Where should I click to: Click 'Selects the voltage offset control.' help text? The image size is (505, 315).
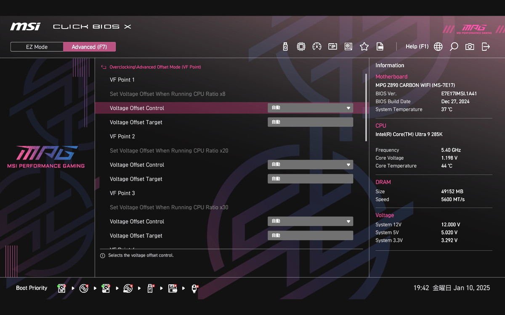click(x=141, y=255)
